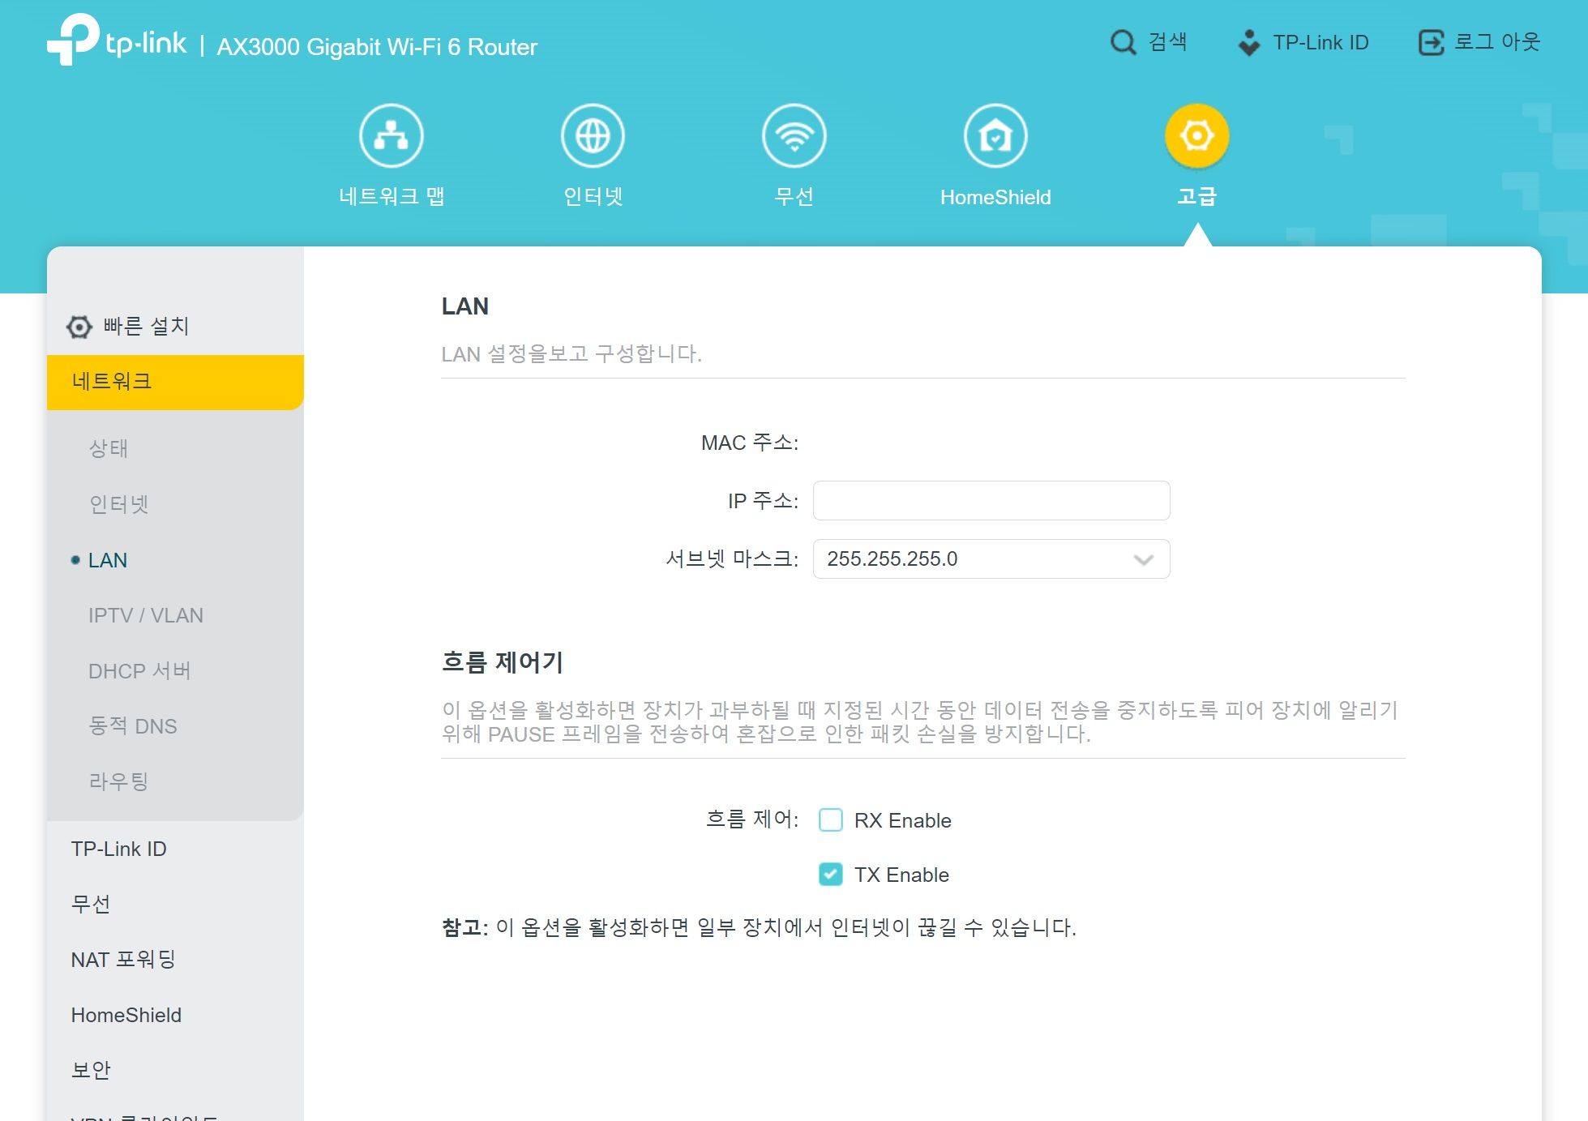The width and height of the screenshot is (1588, 1121).
Task: Click the Quick Setup (빠른 설치) gear icon
Action: (x=79, y=327)
